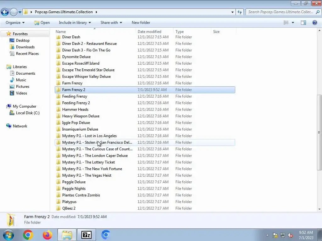Open the Windows Start menu orb

8,235
